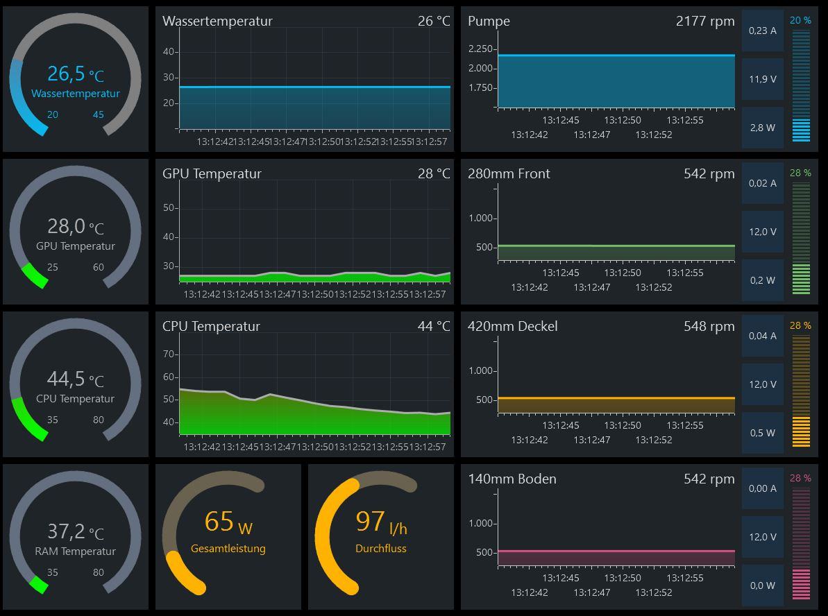828x616 pixels.
Task: Click the 97 l/h Durchfluss value
Action: tap(381, 522)
